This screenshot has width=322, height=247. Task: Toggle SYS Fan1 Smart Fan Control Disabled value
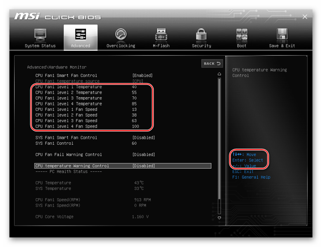coord(144,138)
